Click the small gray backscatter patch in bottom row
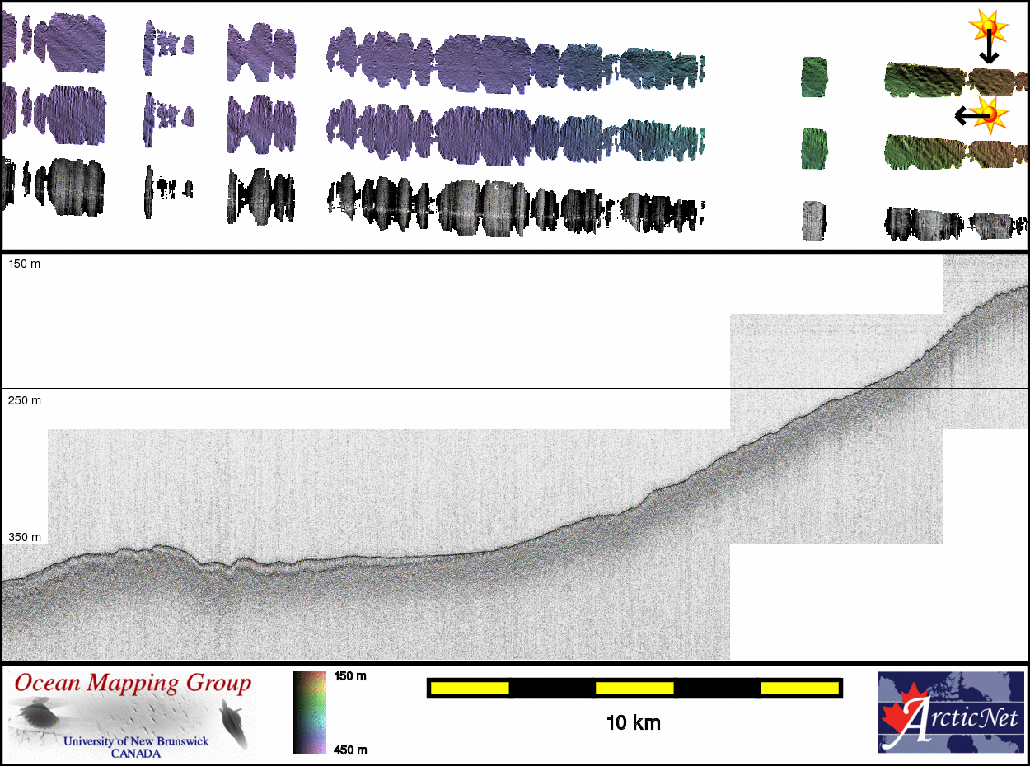The image size is (1030, 766). point(813,221)
